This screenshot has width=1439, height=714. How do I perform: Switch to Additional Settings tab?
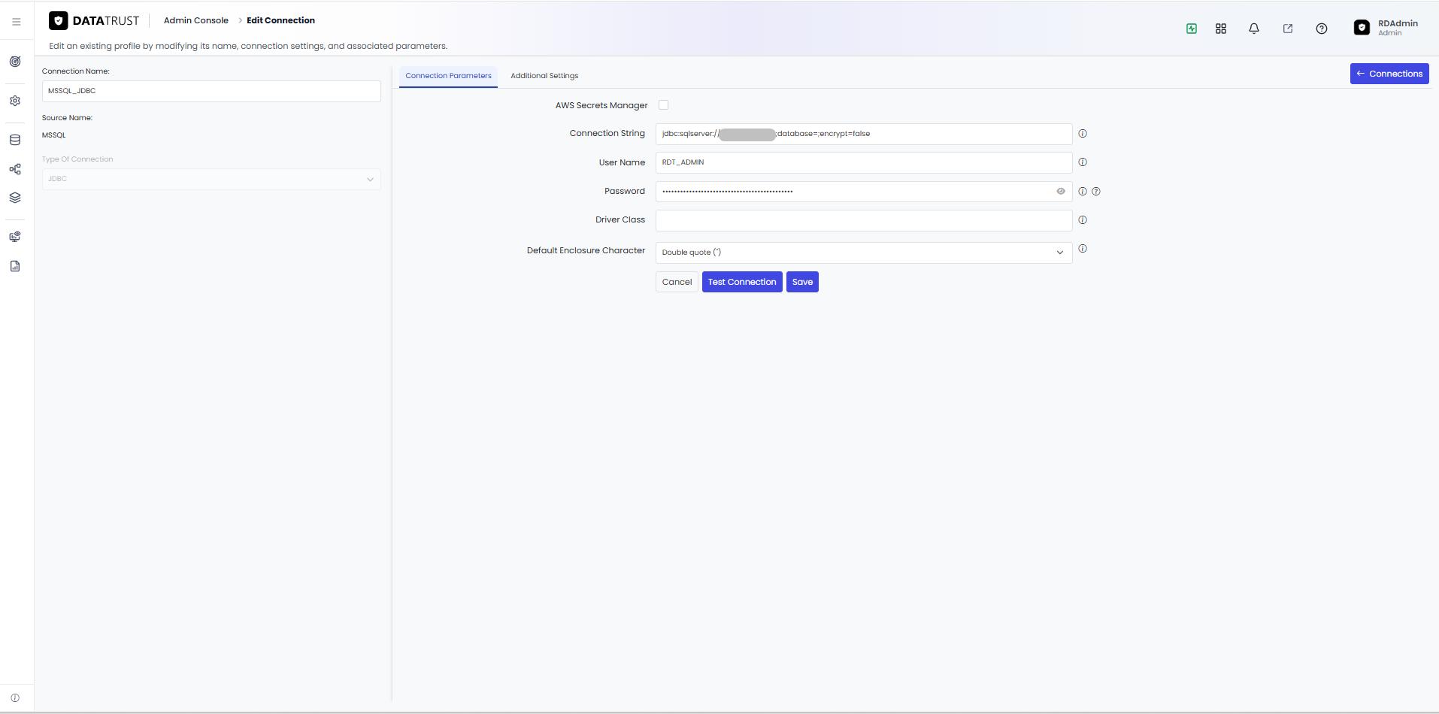click(x=544, y=76)
